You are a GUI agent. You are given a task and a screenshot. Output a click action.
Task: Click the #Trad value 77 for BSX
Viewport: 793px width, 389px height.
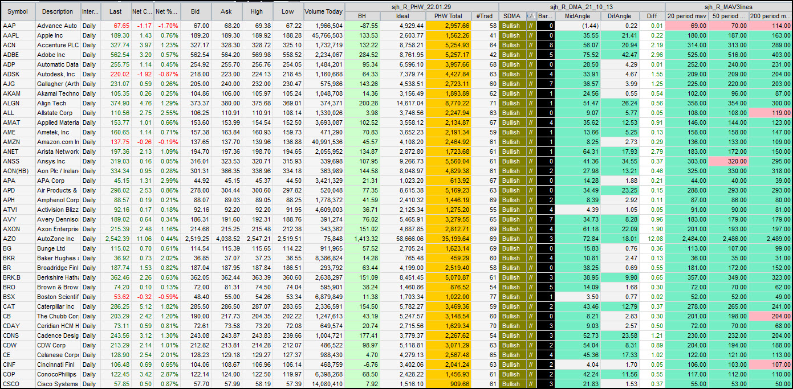pos(485,297)
